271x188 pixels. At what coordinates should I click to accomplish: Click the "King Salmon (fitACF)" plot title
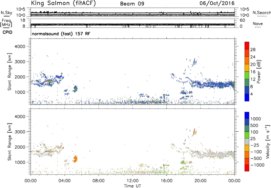(x=63, y=3)
